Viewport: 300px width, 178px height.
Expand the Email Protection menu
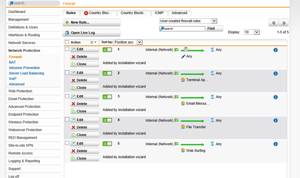21,99
